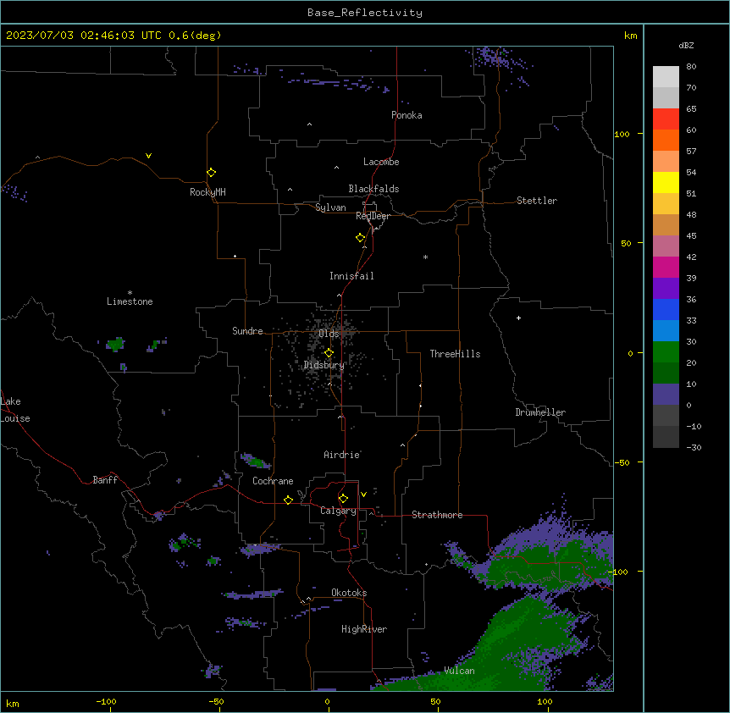Image resolution: width=730 pixels, height=713 pixels.
Task: Click the km unit label at bottom left
Action: click(13, 703)
